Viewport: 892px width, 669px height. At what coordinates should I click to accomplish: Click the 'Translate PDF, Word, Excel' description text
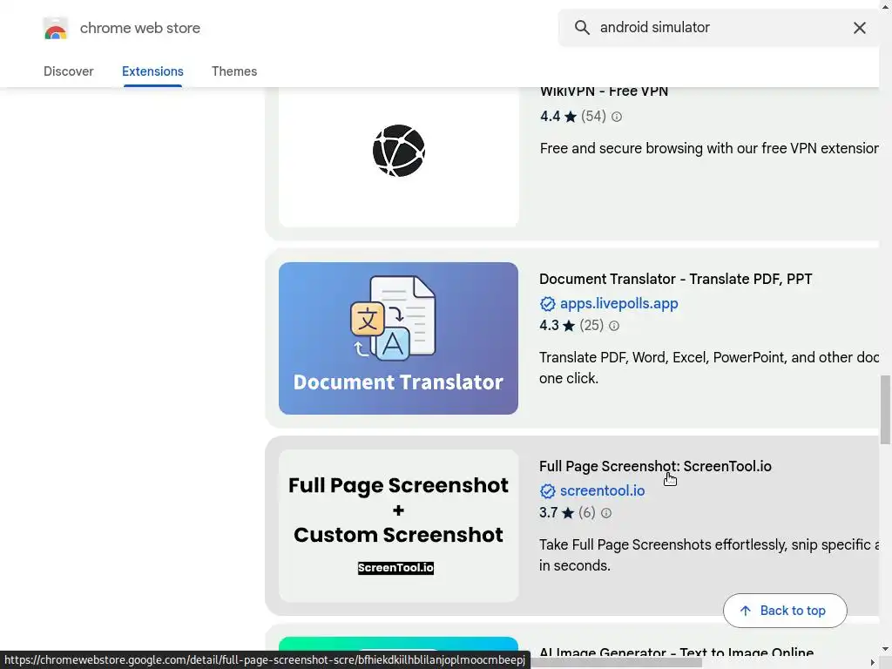pos(709,368)
